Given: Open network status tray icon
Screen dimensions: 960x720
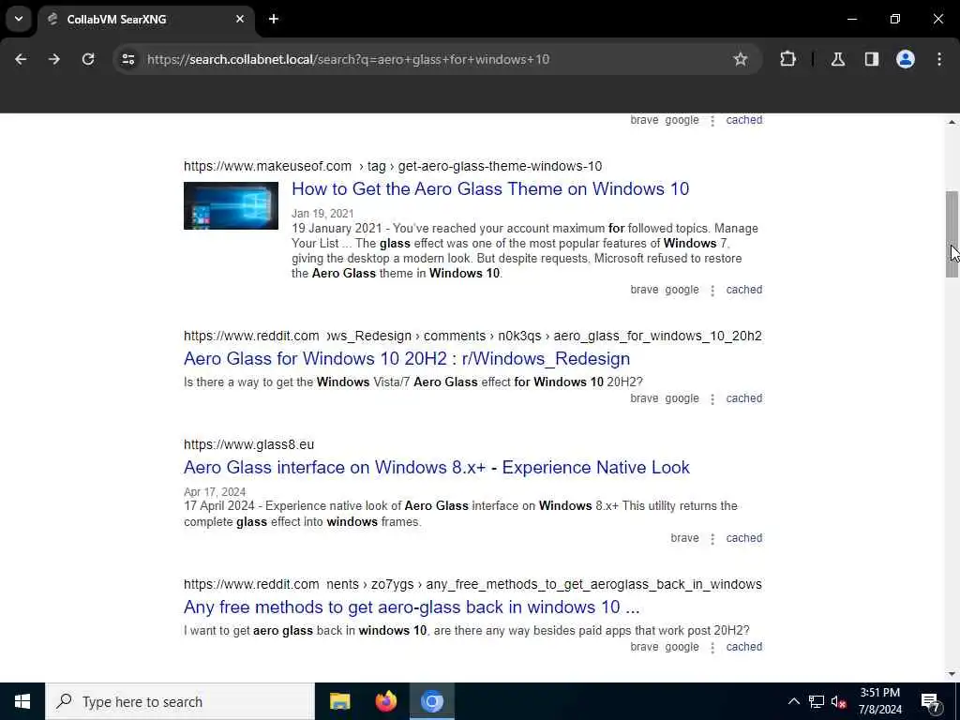Looking at the screenshot, I should tap(817, 701).
